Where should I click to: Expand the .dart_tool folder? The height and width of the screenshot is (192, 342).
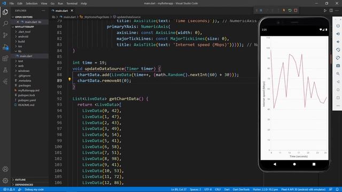(x=24, y=32)
